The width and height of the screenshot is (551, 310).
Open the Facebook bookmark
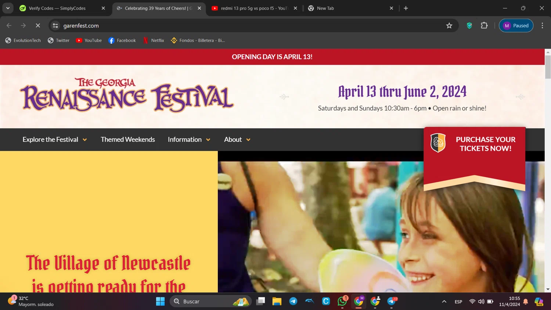tap(122, 40)
